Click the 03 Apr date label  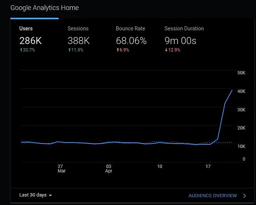click(108, 168)
